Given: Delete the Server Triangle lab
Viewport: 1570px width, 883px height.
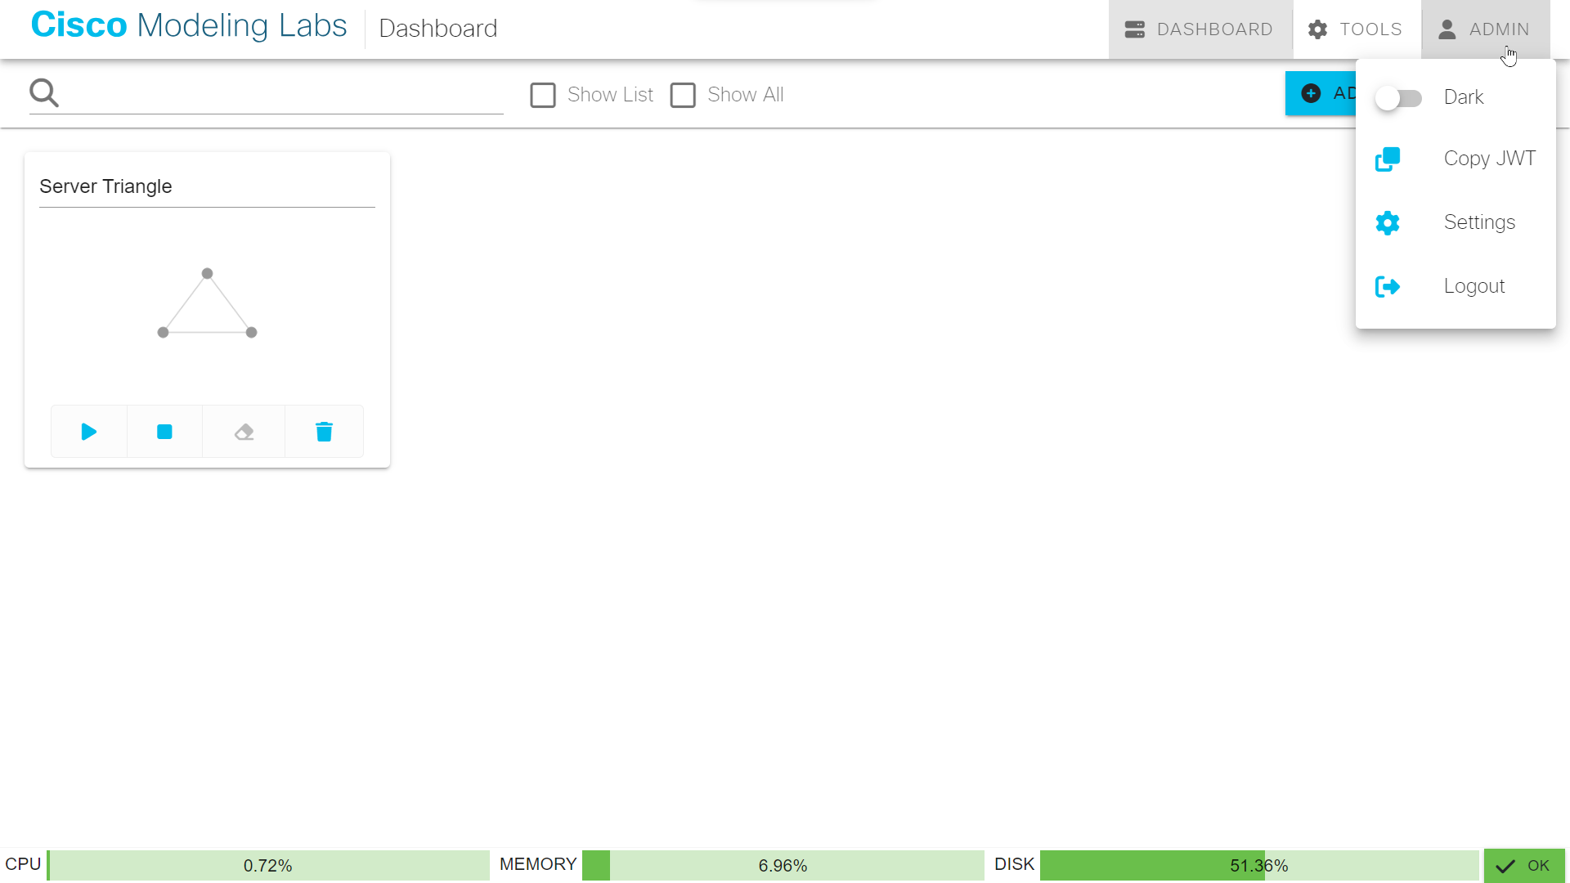Looking at the screenshot, I should pos(324,432).
